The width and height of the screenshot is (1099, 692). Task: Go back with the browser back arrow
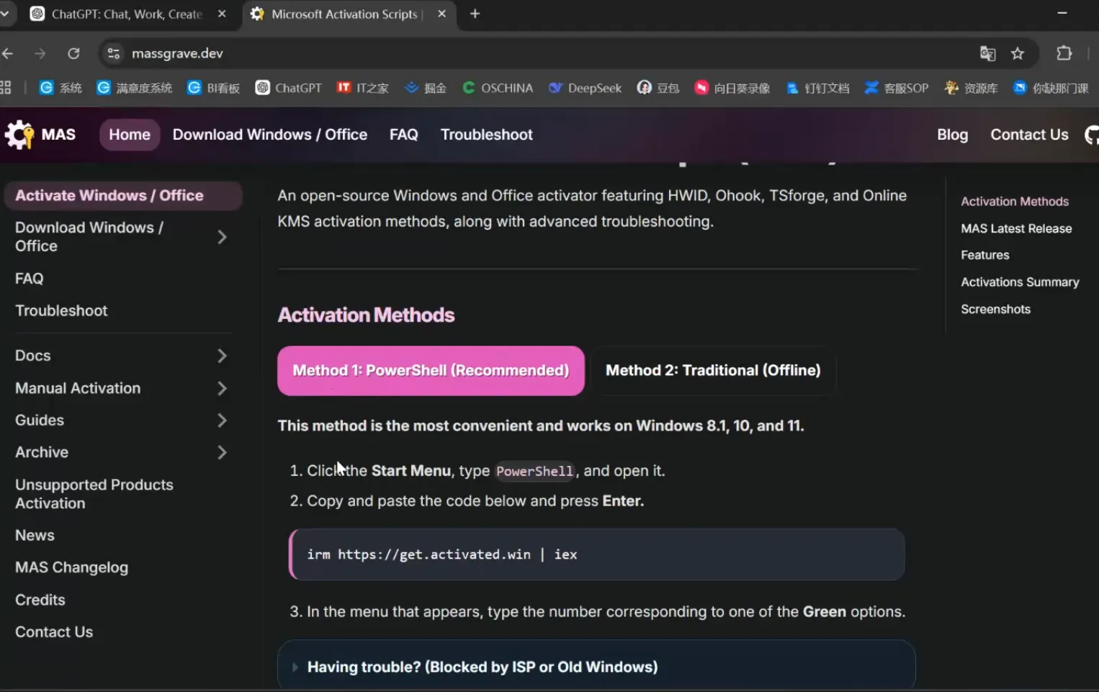click(8, 53)
